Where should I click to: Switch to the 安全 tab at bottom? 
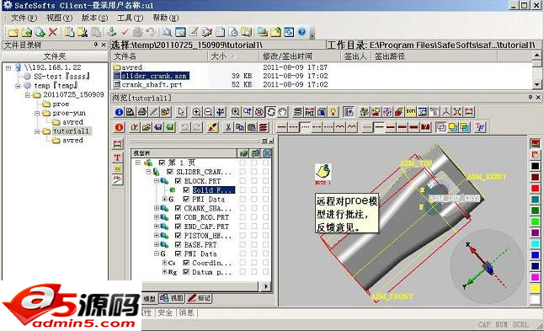coord(165,312)
